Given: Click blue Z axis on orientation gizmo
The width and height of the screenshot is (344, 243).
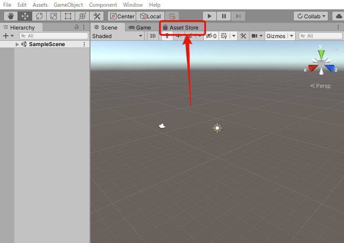Looking at the screenshot, I should point(330,68).
